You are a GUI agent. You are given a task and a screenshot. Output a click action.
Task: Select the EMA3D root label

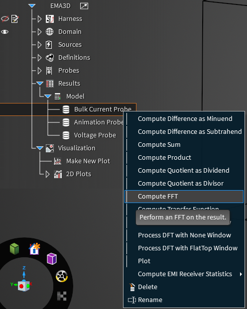click(60, 6)
